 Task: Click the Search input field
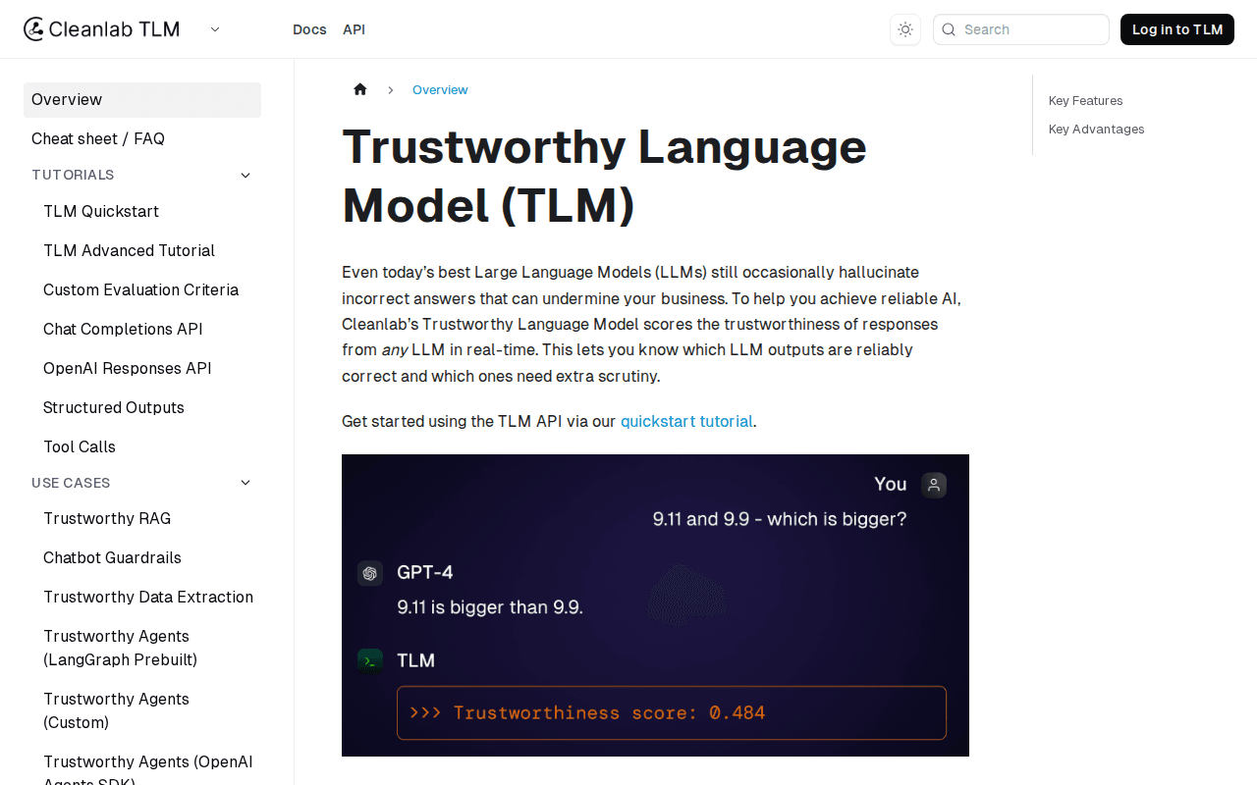tap(1021, 29)
